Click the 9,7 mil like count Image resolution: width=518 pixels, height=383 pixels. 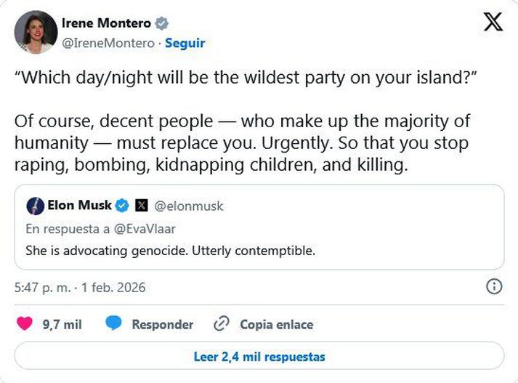pos(62,325)
